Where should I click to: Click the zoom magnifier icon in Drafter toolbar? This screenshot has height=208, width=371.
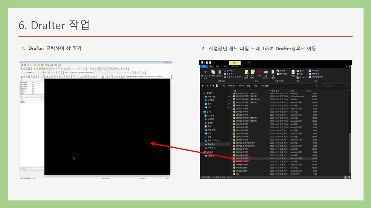point(90,68)
